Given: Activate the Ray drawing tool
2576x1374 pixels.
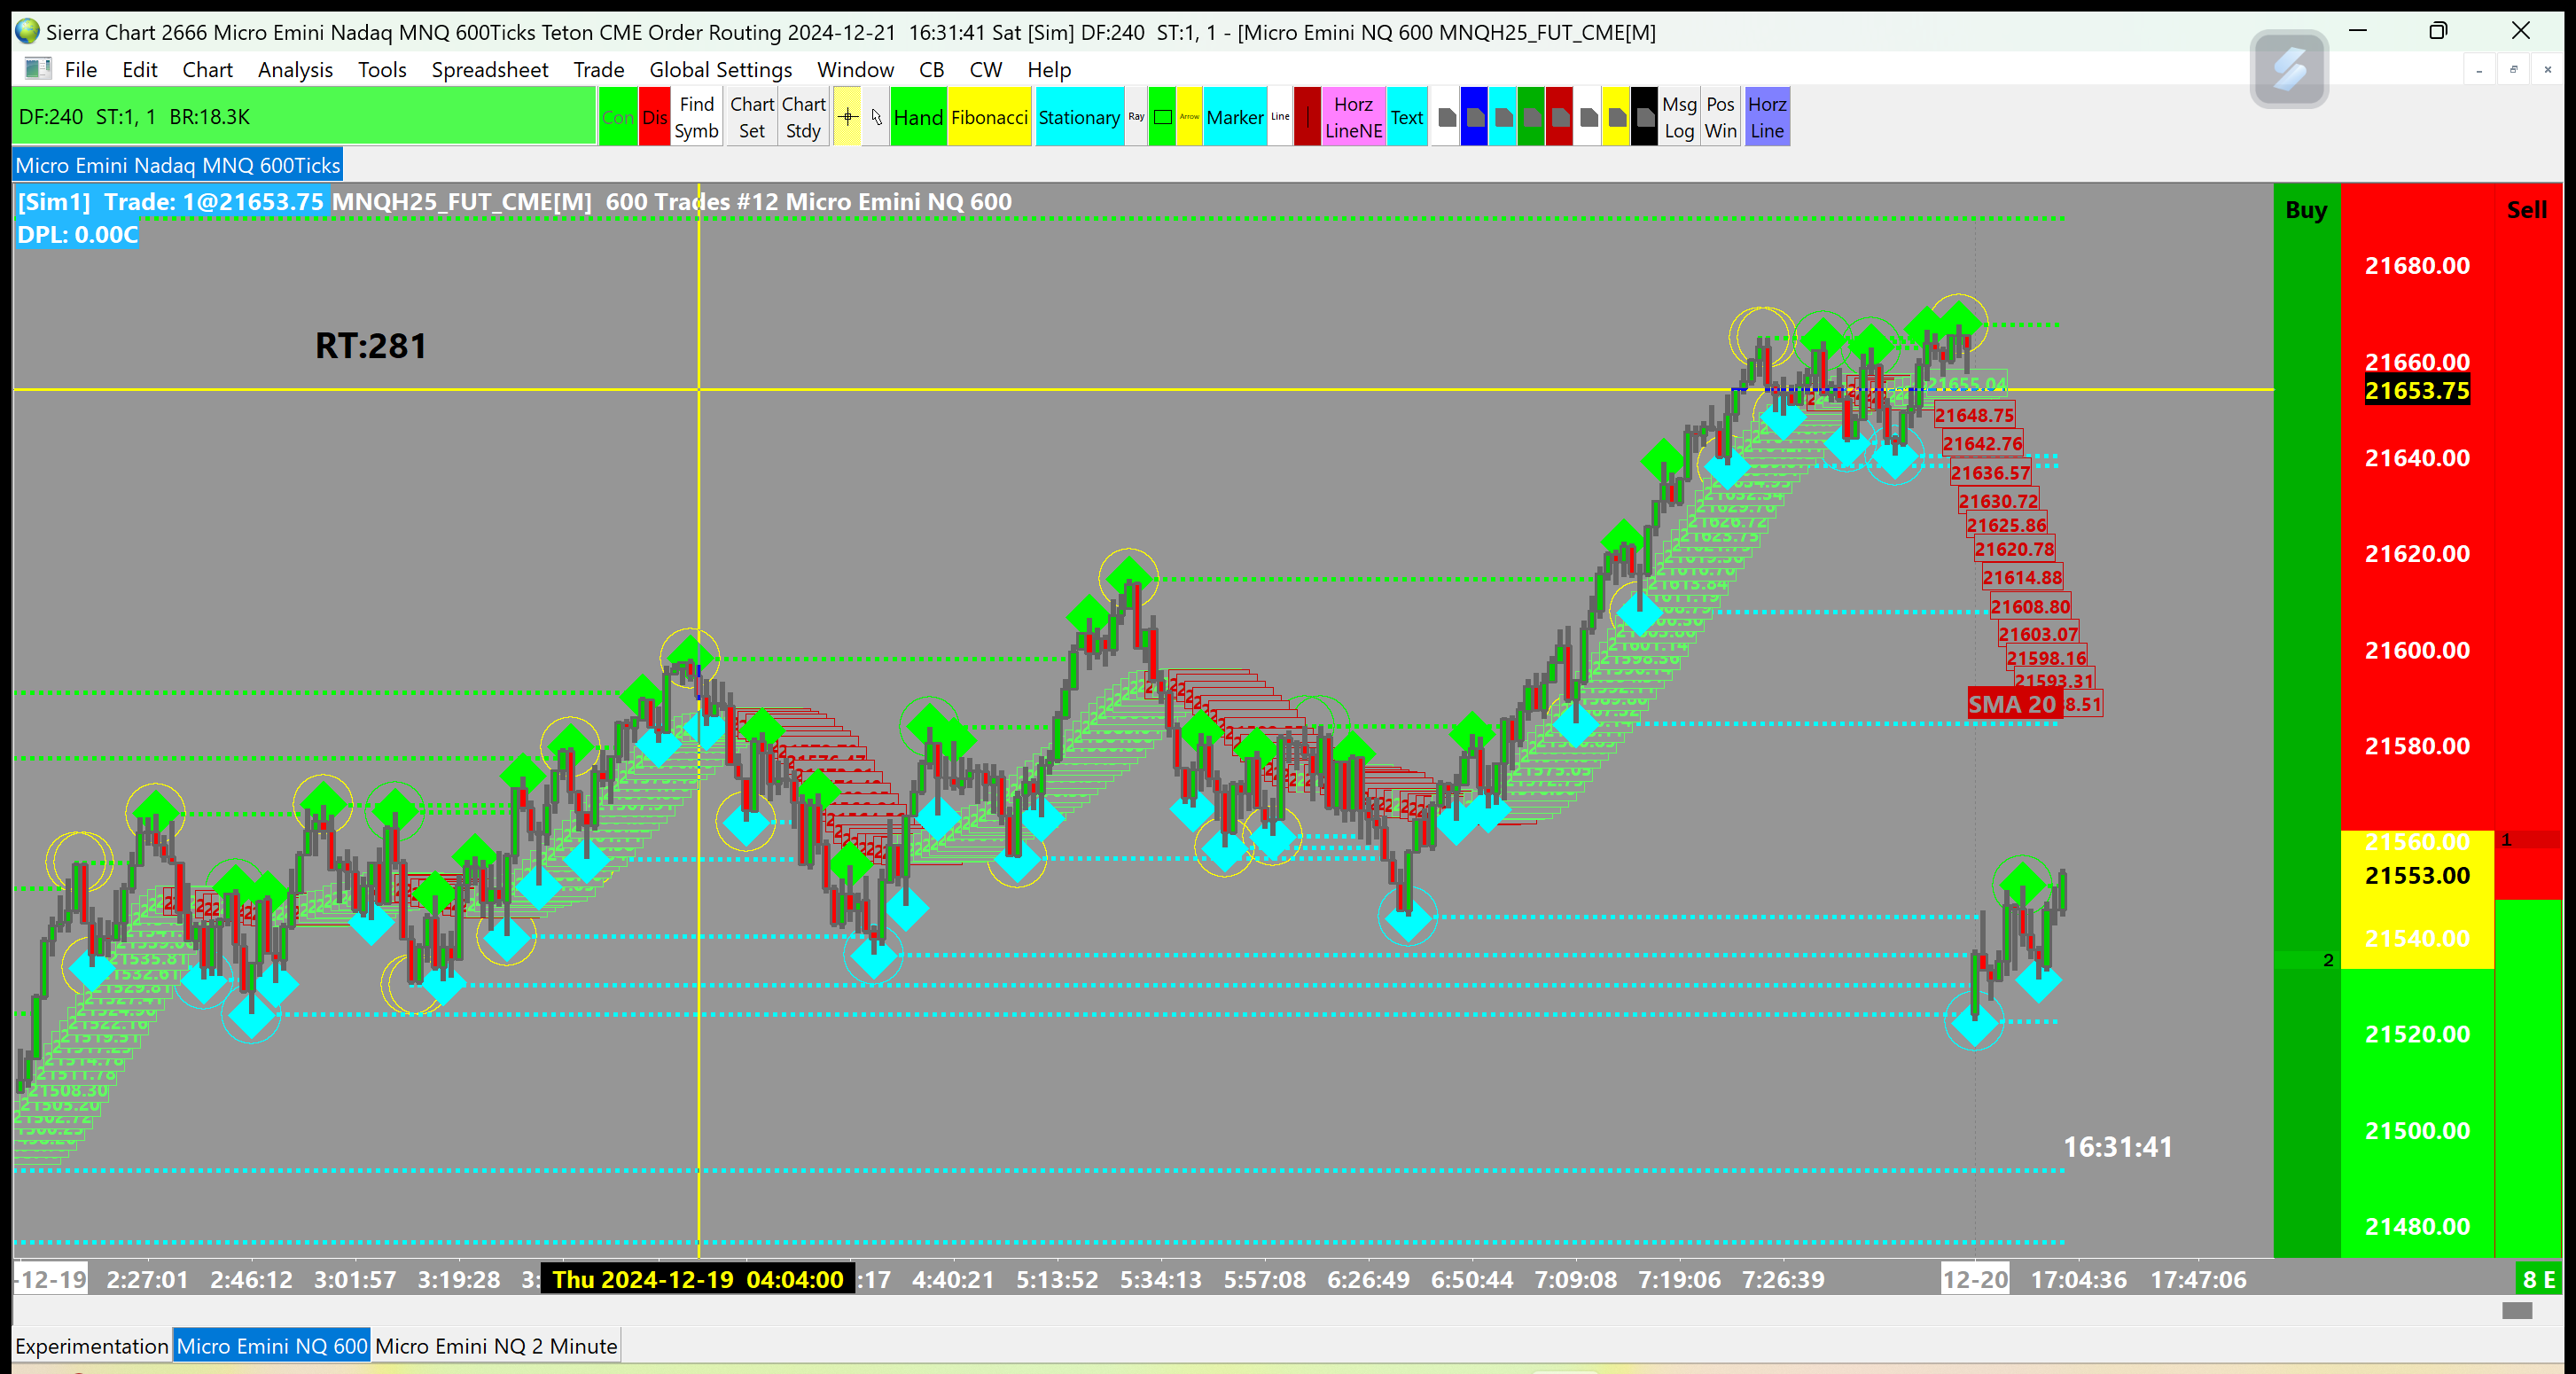Looking at the screenshot, I should click(x=1136, y=117).
